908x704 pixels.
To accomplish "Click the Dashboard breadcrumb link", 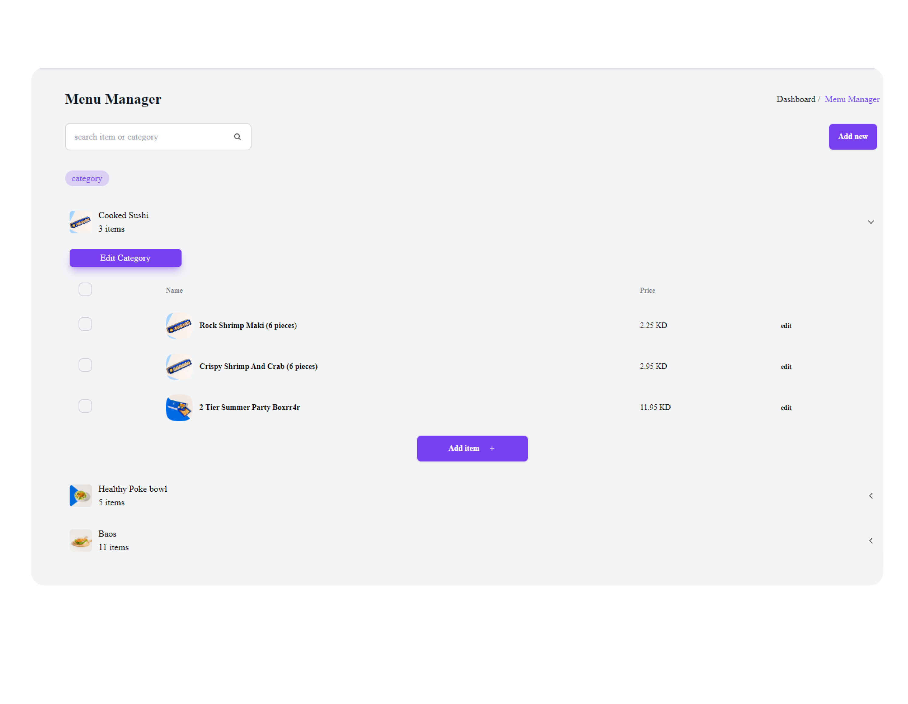I will [x=796, y=99].
